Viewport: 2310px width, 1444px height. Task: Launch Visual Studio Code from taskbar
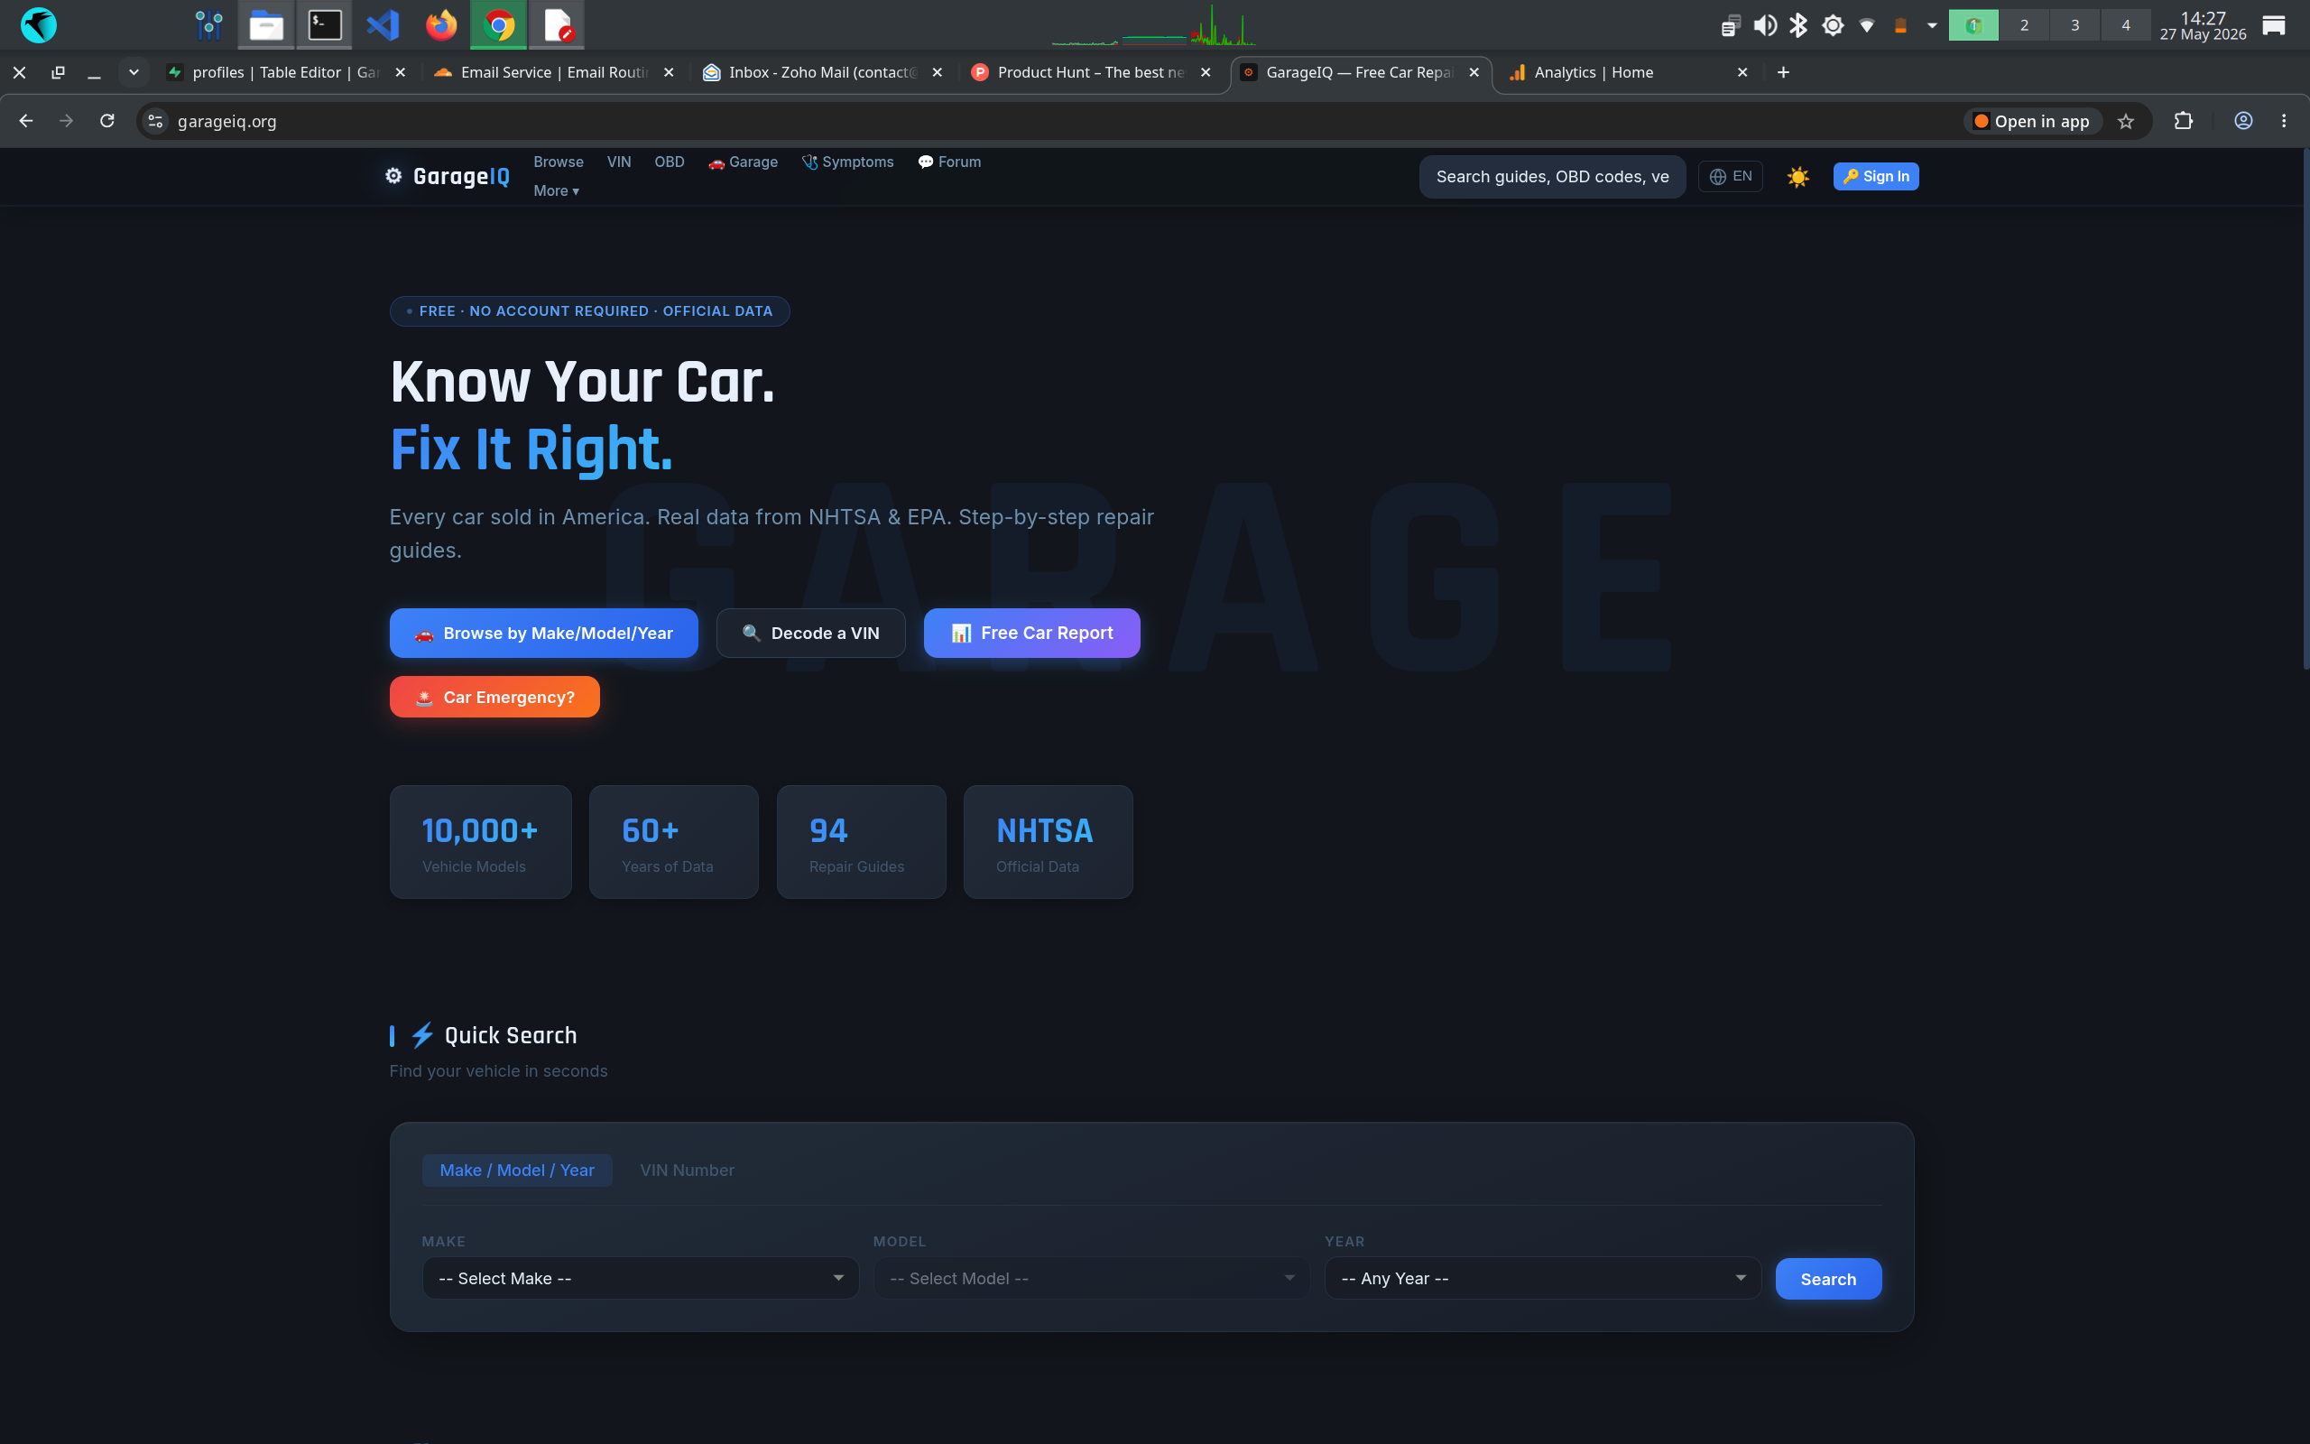(383, 25)
